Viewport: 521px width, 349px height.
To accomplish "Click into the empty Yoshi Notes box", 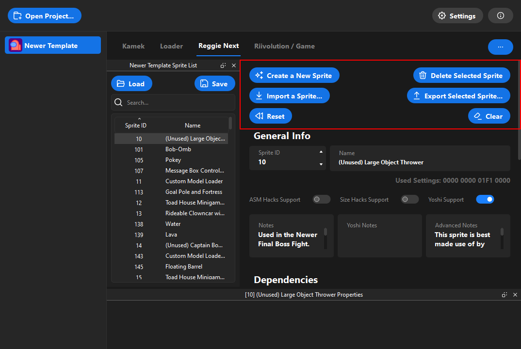I will click(380, 236).
